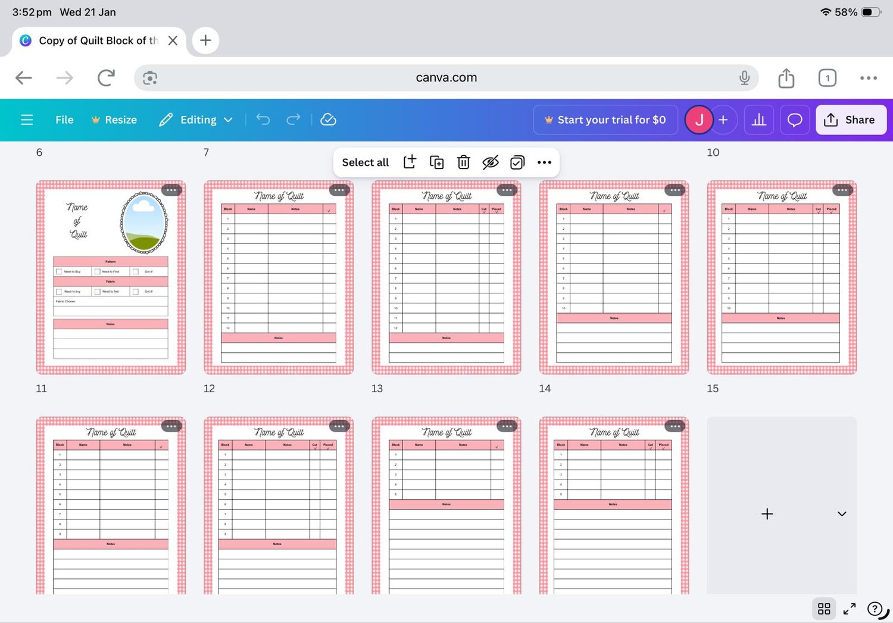Viewport: 893px width, 623px height.
Task: Open the browser share sheet icon
Action: [x=786, y=77]
